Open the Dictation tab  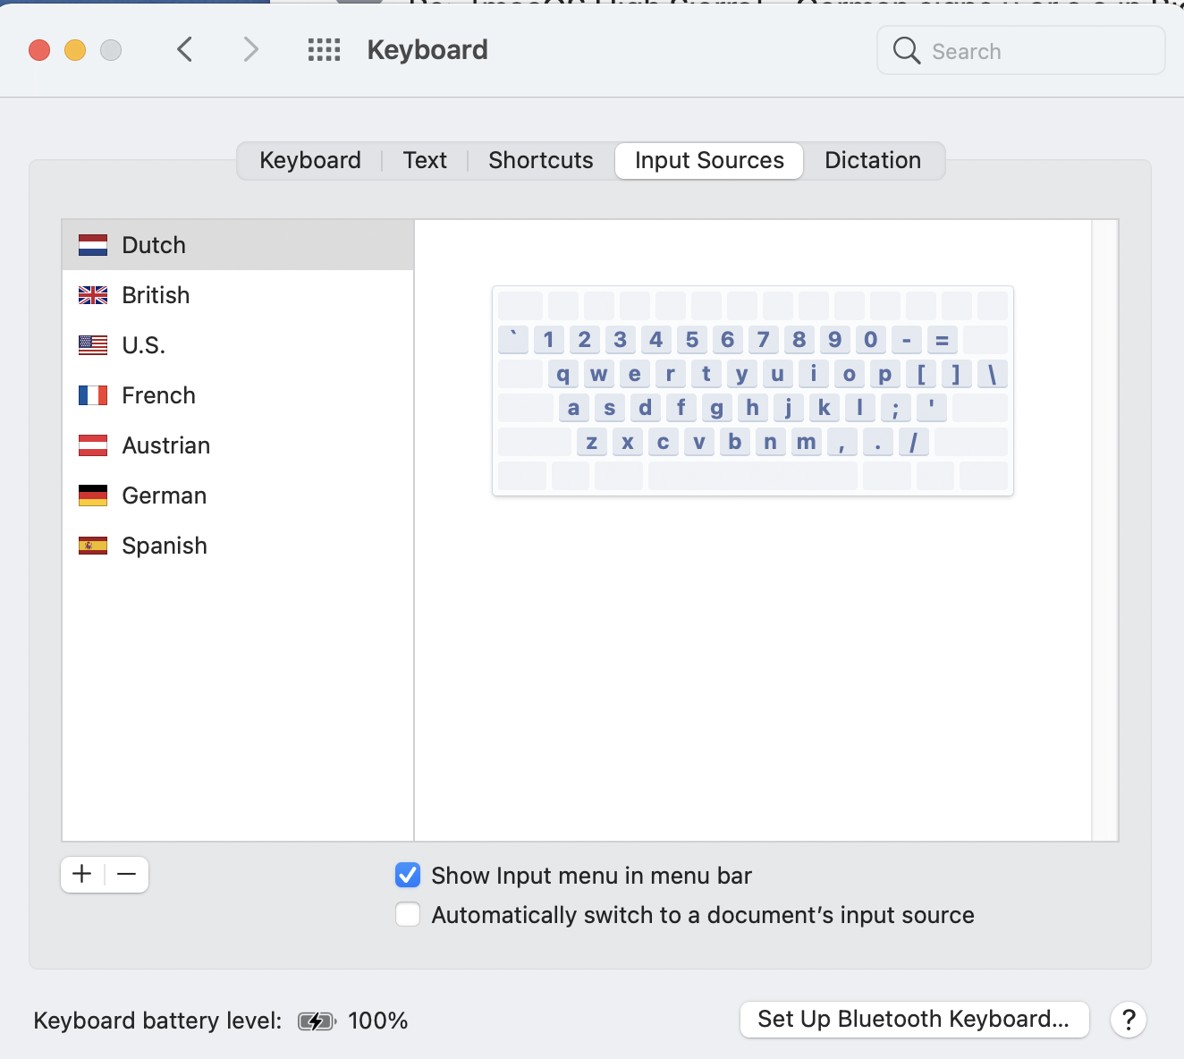pyautogui.click(x=872, y=161)
